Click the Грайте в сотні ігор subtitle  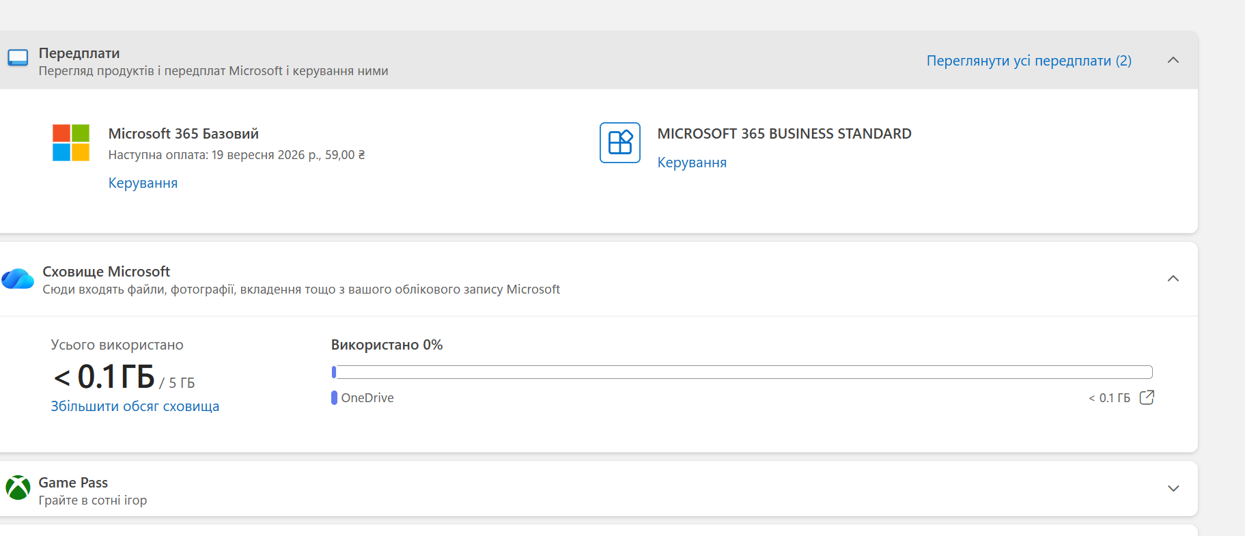pos(93,500)
